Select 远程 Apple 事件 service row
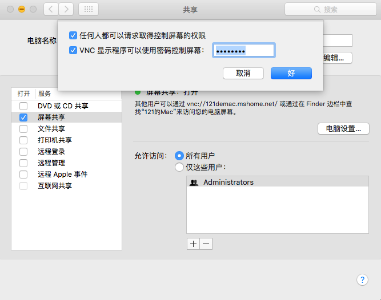This screenshot has width=381, height=300. tap(66, 175)
